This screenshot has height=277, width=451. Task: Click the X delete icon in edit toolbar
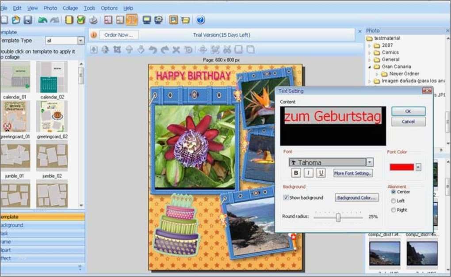pyautogui.click(x=176, y=50)
